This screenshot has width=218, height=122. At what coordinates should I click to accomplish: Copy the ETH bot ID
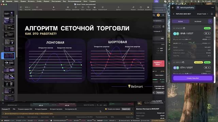click(183, 62)
